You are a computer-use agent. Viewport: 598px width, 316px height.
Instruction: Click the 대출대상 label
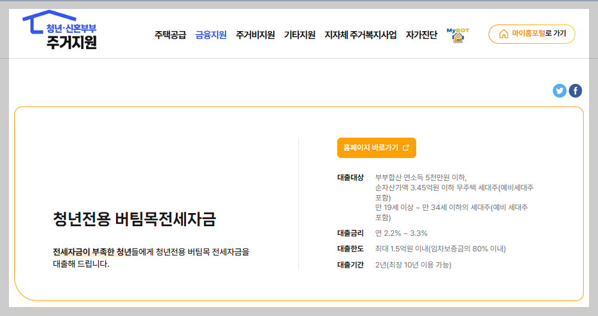(350, 178)
